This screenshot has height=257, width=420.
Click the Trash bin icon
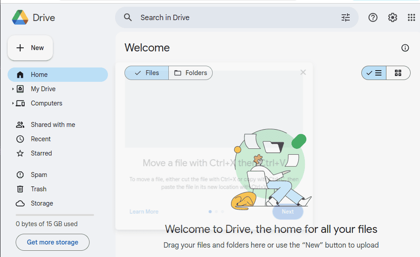point(20,189)
